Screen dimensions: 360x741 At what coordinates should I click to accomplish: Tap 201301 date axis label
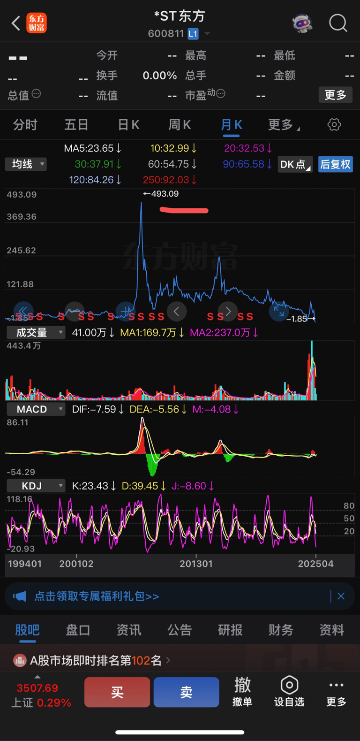click(x=196, y=564)
